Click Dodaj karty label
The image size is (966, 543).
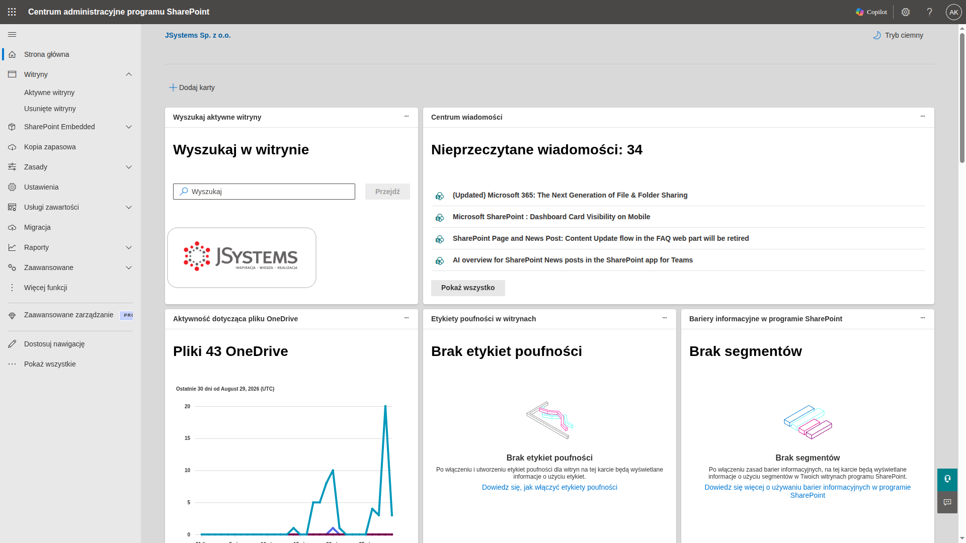coord(197,87)
